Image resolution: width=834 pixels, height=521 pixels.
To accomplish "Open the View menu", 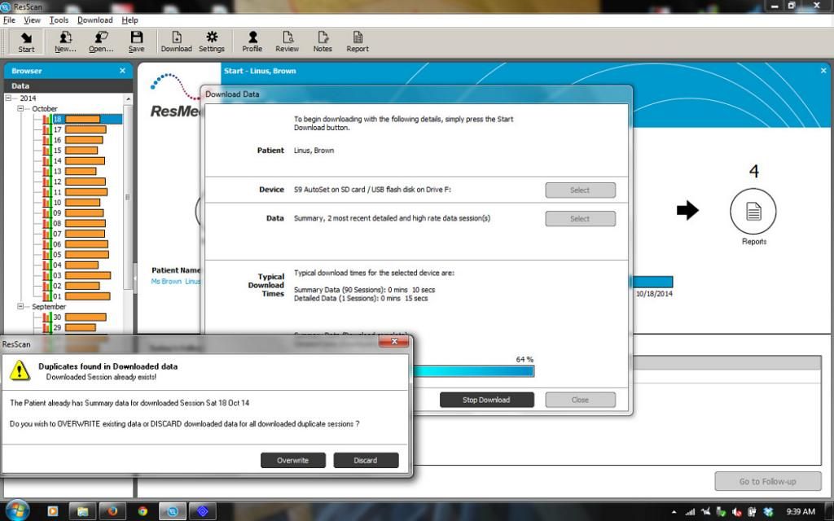I will (x=32, y=20).
